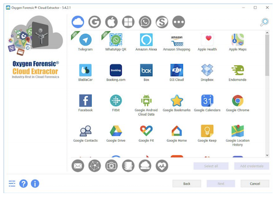Select the Amazon Shopping service
Screen dimensions: 274x197
click(x=176, y=42)
